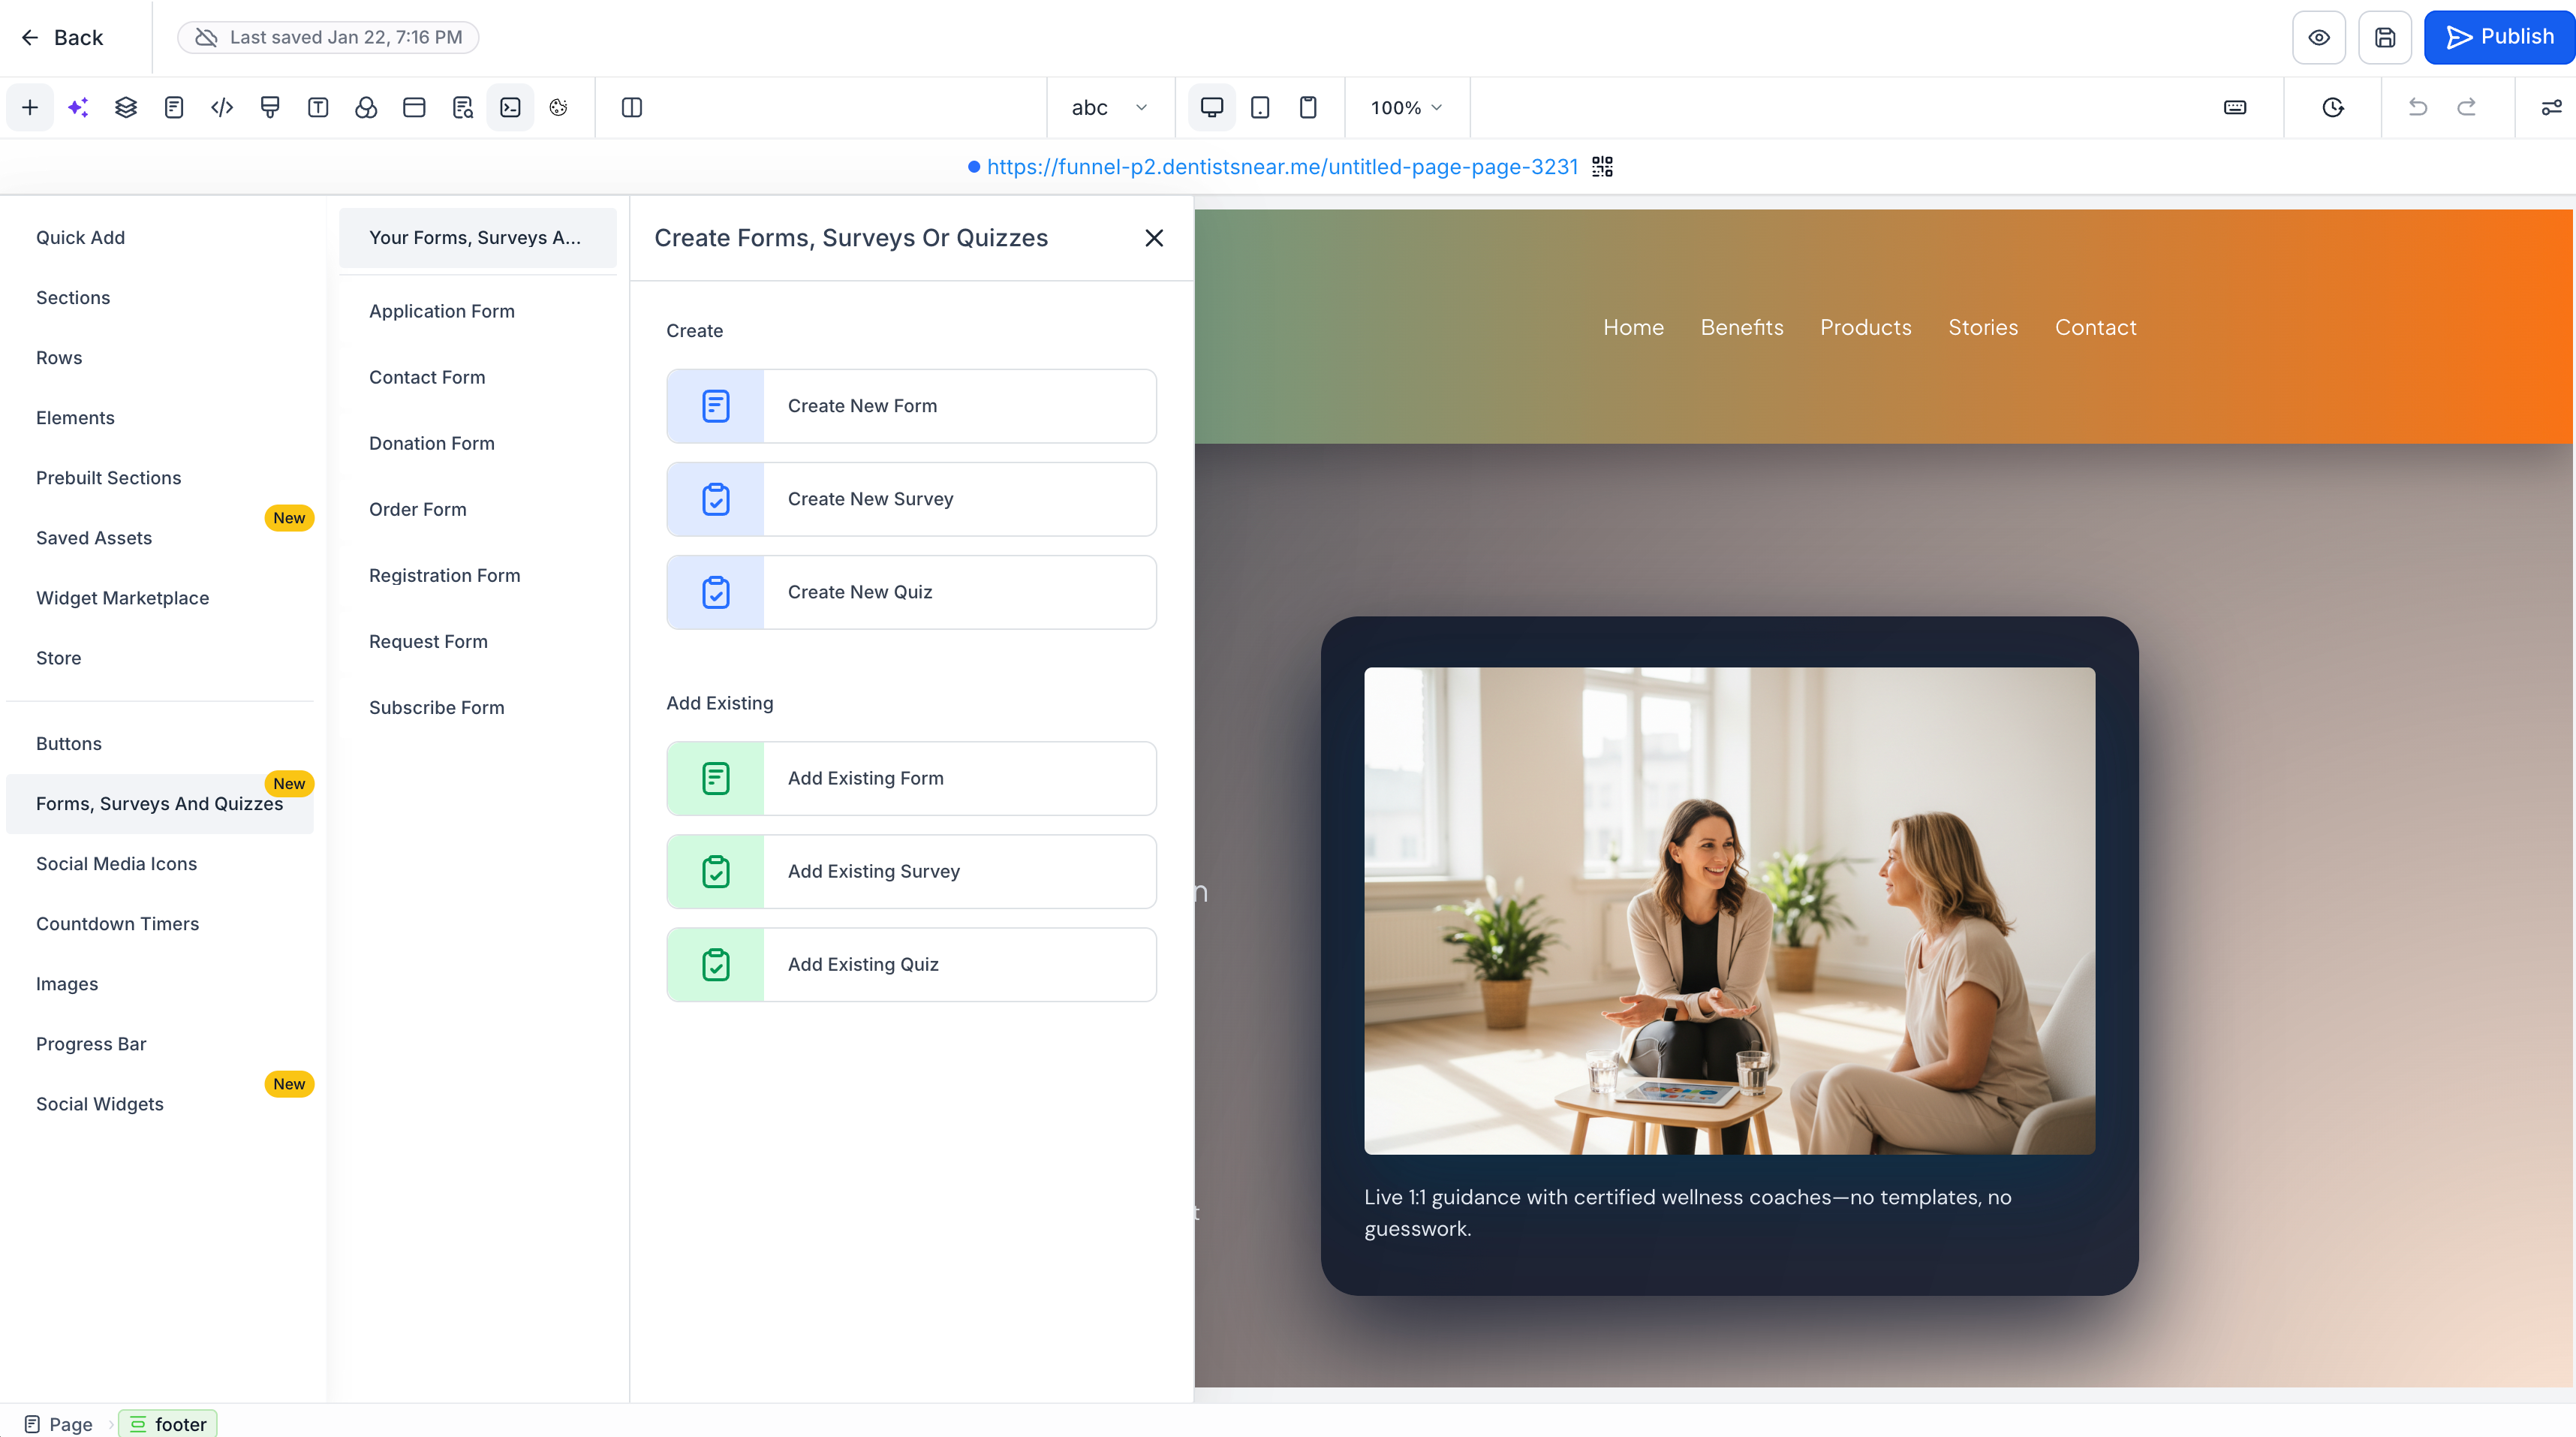Viewport: 2576px width, 1437px height.
Task: Open Widget Marketplace in sidebar
Action: 160,597
